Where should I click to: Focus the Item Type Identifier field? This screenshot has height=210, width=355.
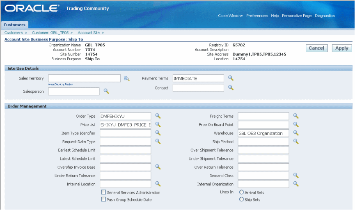click(126, 133)
